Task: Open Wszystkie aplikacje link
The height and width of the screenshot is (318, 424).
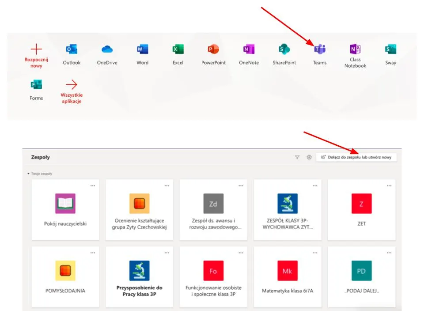Action: (72, 85)
